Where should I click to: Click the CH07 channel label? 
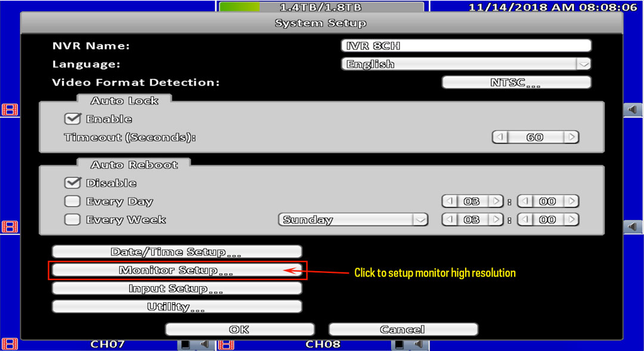107,344
